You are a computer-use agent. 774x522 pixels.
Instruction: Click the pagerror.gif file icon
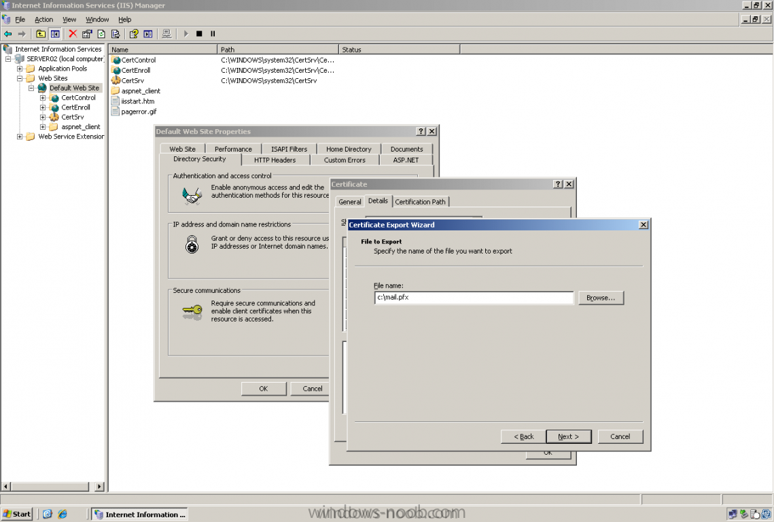(116, 111)
